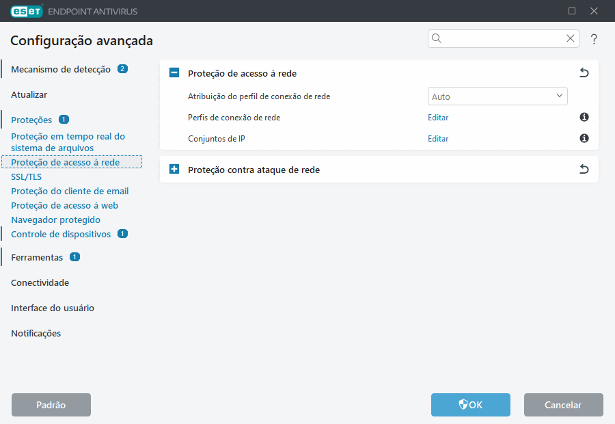615x424 pixels.
Task: Edit Conjuntos de IP
Action: 438,139
